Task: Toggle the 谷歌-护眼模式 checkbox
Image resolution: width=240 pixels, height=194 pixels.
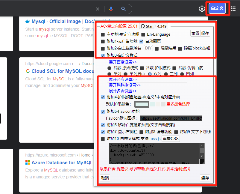Action: [142, 68]
